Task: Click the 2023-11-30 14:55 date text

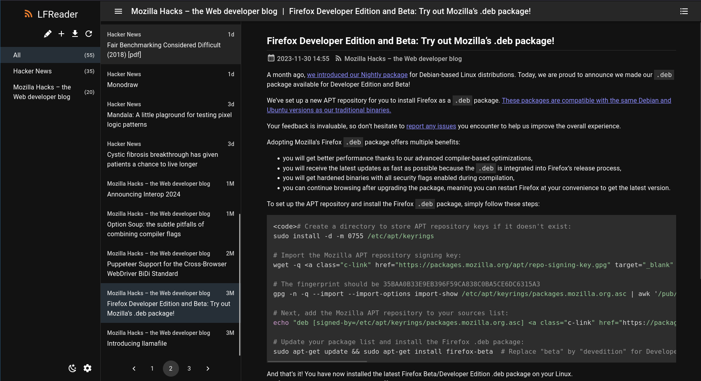Action: pyautogui.click(x=303, y=59)
